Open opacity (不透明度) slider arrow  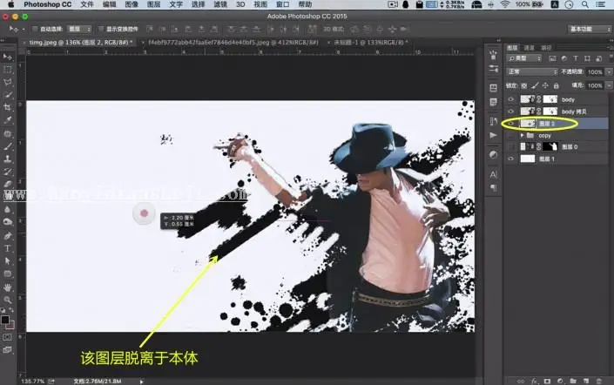click(x=609, y=72)
